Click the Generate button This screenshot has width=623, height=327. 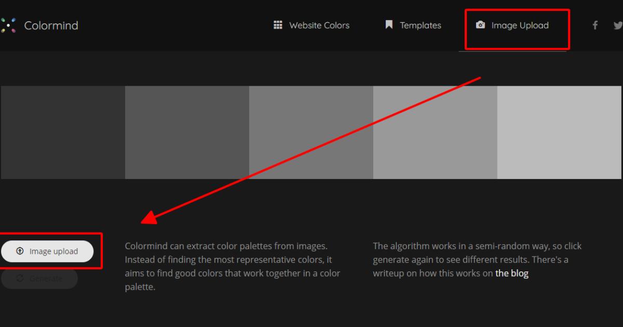click(x=39, y=278)
